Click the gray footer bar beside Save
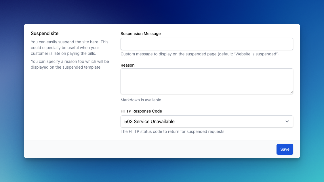 coord(144,149)
